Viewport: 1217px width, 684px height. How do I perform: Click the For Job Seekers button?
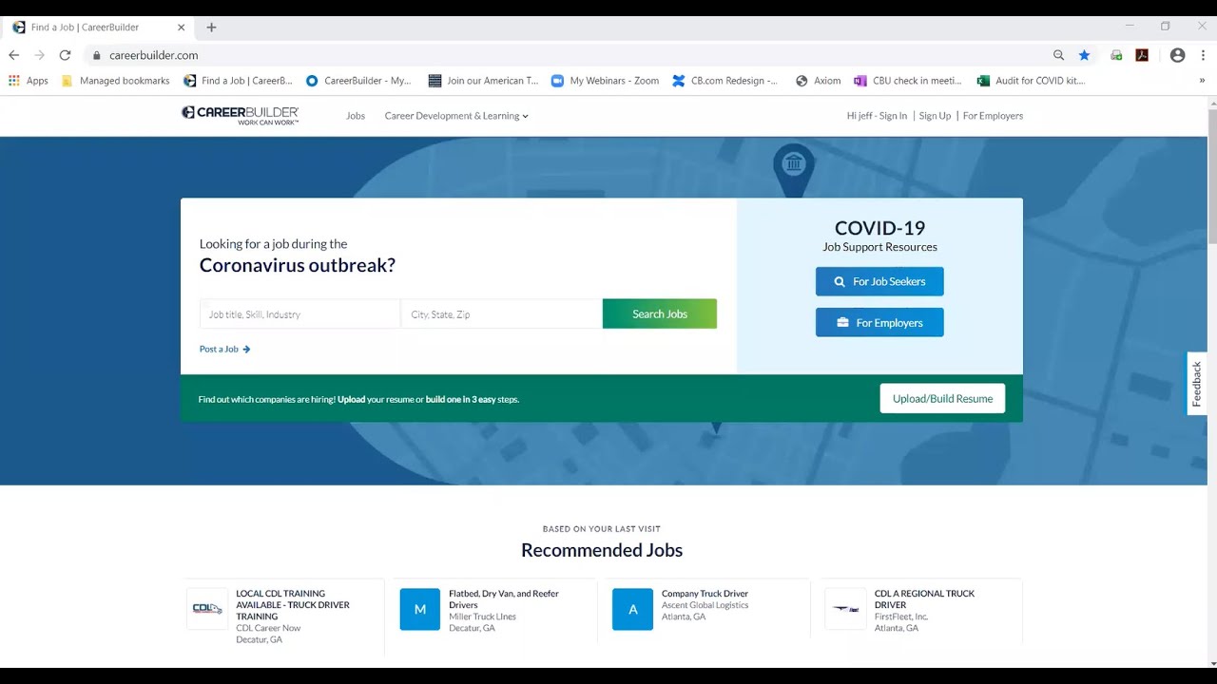pos(879,281)
